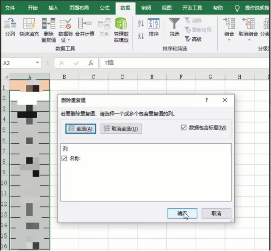Click the Relationships (关系) icon
Screen dimensions: 271x251
(104, 27)
